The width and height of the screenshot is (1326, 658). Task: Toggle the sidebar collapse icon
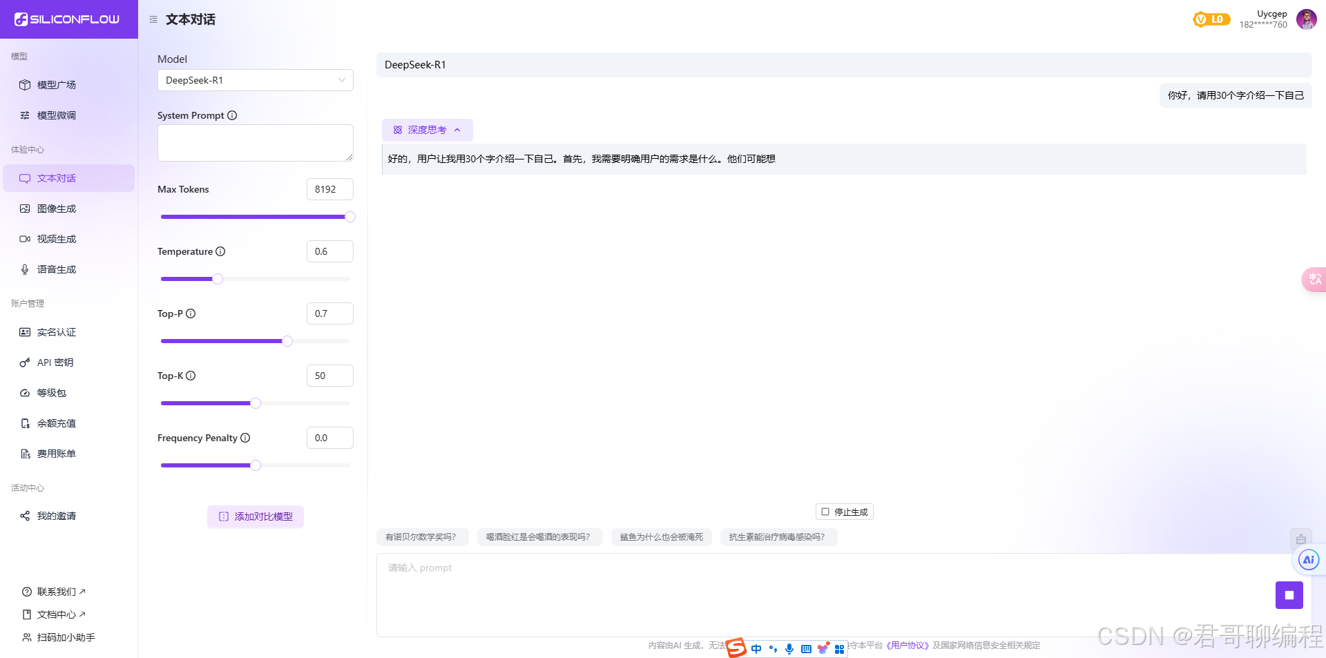153,19
